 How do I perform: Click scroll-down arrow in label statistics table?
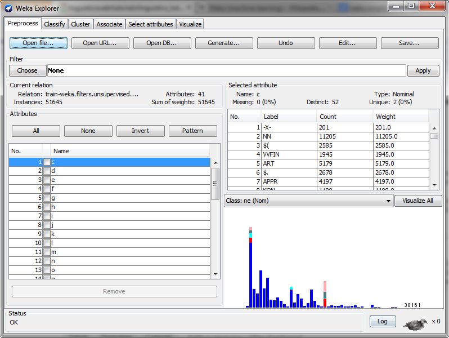point(434,185)
